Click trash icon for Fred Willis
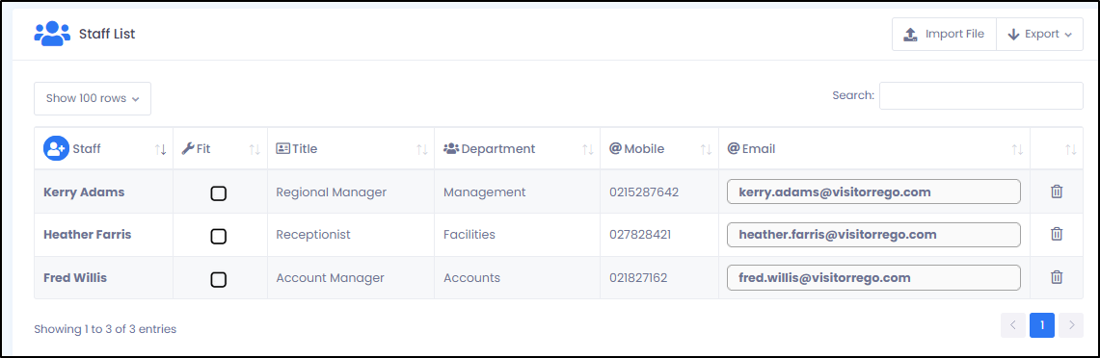The image size is (1100, 358). point(1056,277)
